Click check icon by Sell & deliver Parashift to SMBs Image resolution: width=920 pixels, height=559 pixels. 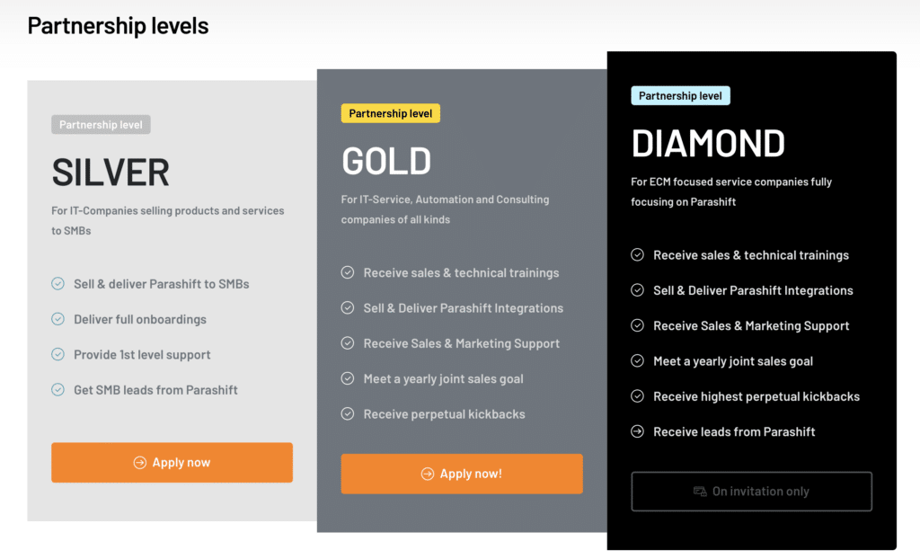57,284
